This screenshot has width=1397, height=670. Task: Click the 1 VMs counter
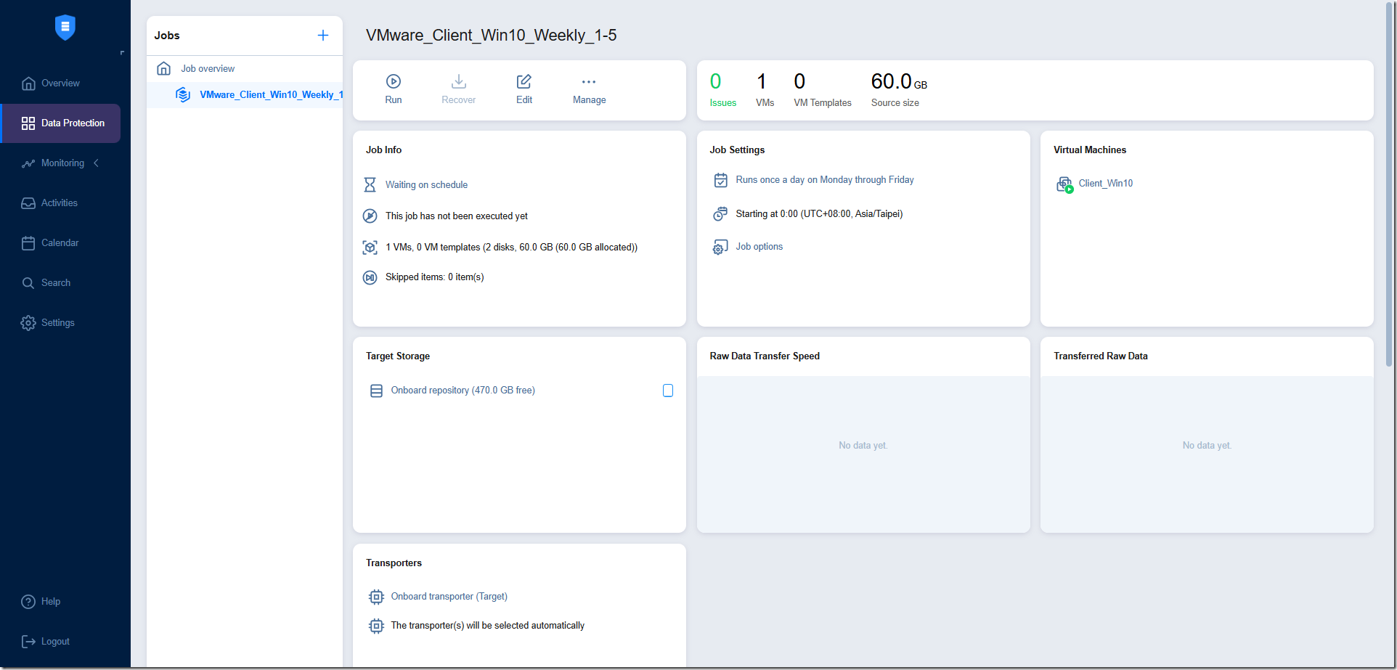pyautogui.click(x=765, y=90)
